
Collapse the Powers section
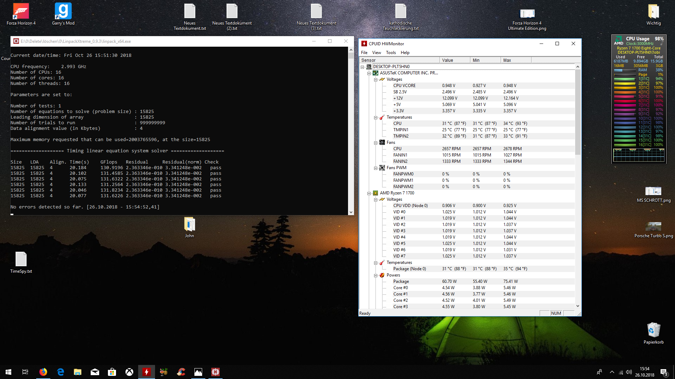point(375,275)
